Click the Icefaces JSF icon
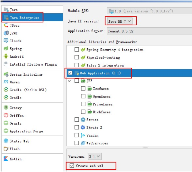 89,89
